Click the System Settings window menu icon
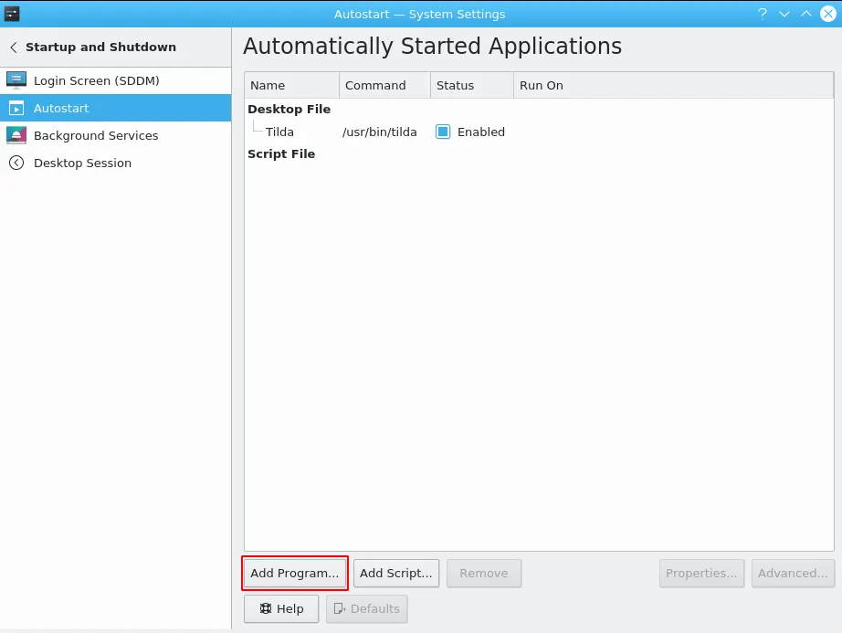The height and width of the screenshot is (633, 842). pyautogui.click(x=12, y=14)
